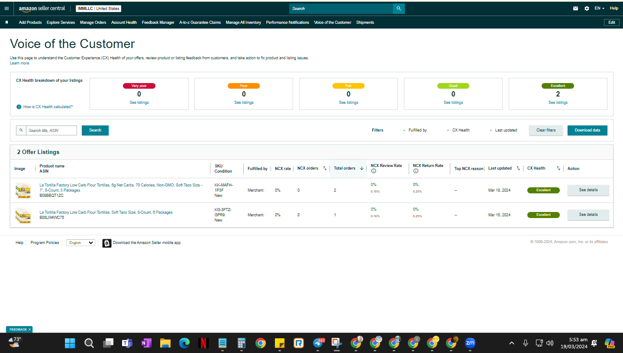Screen dimensions: 623x353
Task: Click Help in the top header
Action: click(614, 8)
